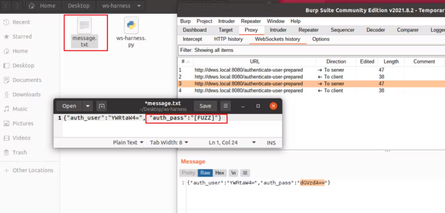
Task: Open the proxy Options sub-tab
Action: pos(321,39)
